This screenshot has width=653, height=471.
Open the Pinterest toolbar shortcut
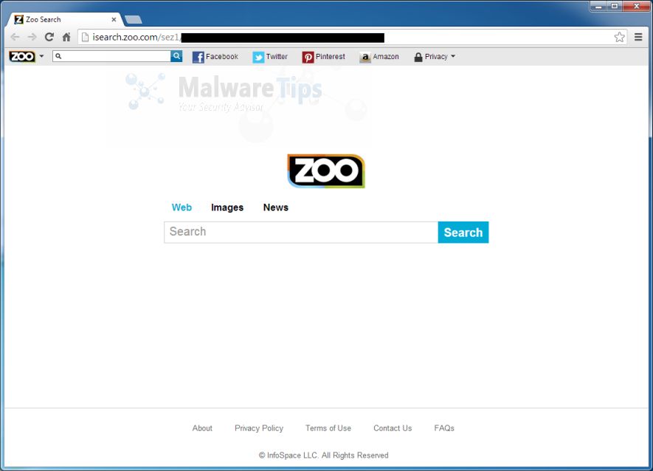(x=324, y=57)
